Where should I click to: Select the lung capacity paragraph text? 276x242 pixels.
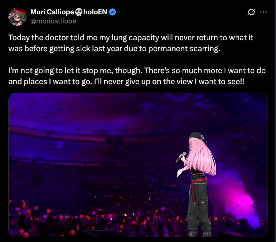(131, 43)
